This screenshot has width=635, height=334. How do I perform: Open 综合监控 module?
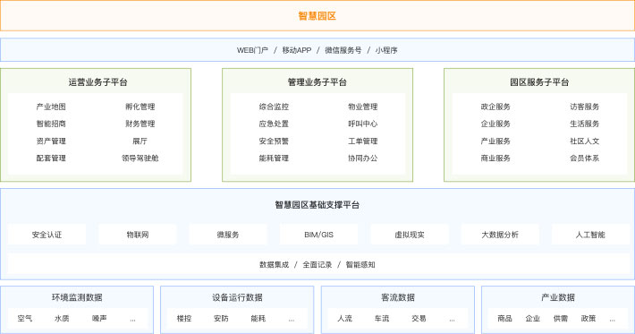274,107
